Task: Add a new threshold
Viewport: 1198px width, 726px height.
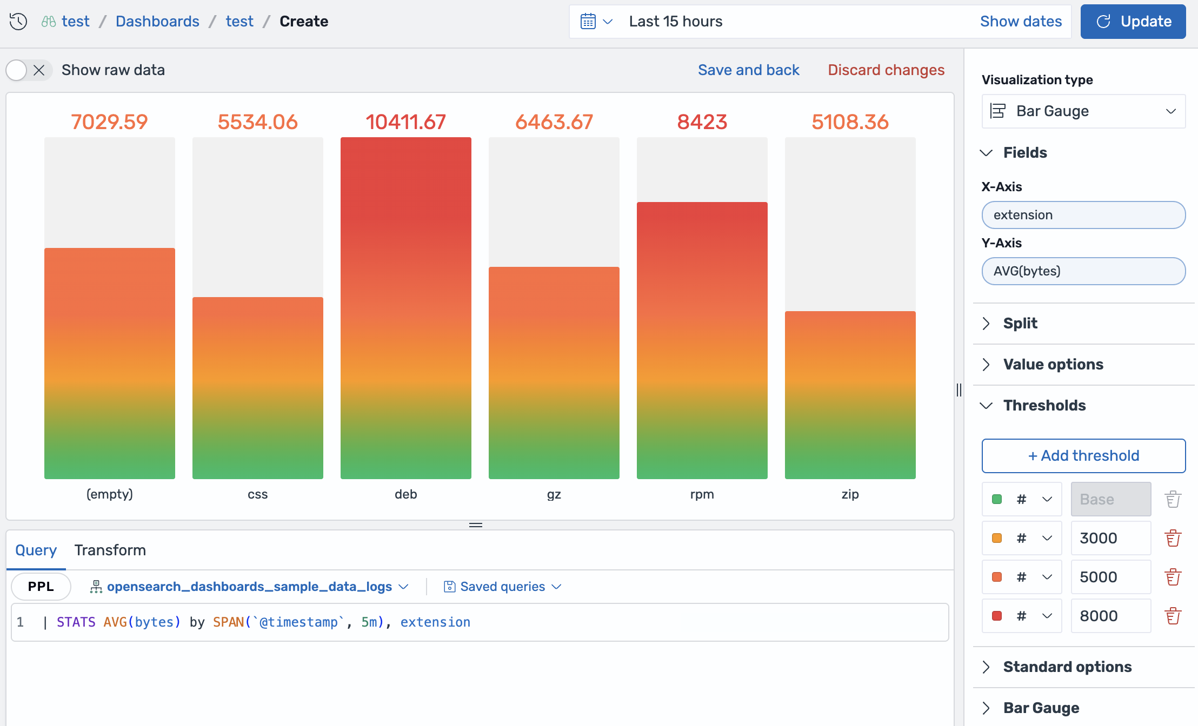Action: point(1083,456)
